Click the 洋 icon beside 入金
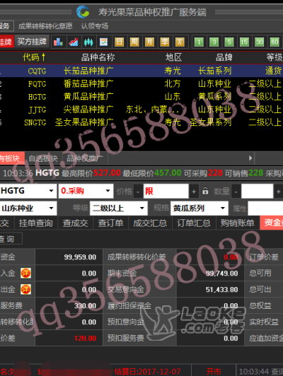This screenshot has height=376, width=283. point(25,273)
